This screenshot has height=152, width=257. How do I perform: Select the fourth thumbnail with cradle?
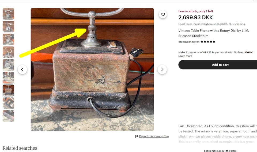(x=8, y=52)
